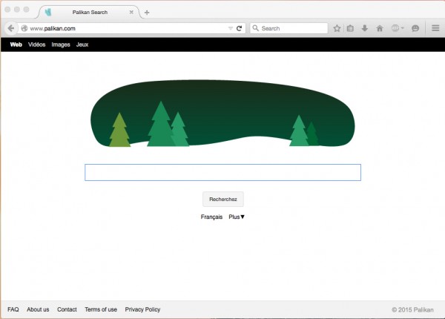
Task: Open the downloads arrow icon
Action: (364, 28)
